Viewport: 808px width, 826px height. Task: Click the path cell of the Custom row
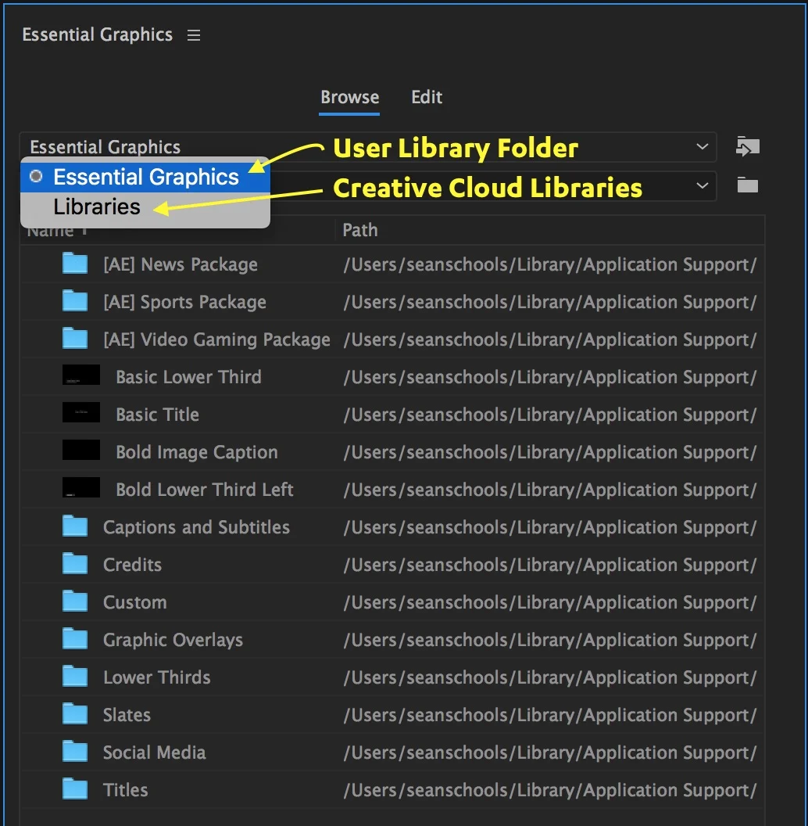coord(549,602)
